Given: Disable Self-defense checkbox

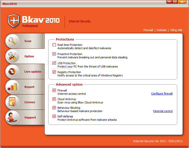Looking at the screenshot, I should click(x=54, y=116).
